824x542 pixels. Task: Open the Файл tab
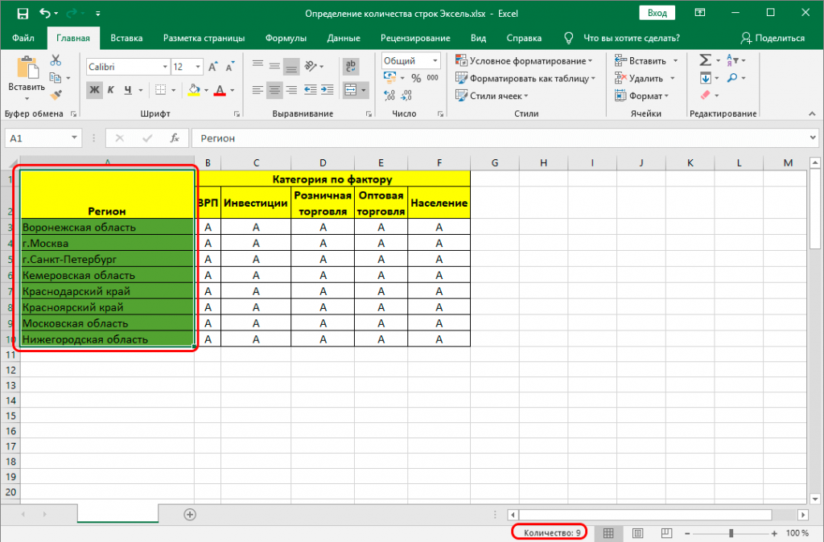pyautogui.click(x=23, y=38)
